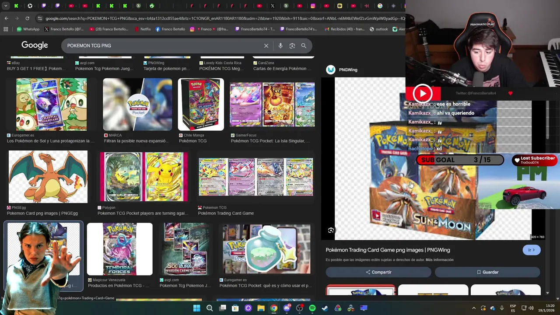
Task: Click the 'Pokemon Card png images | PNGEgg' caption
Action: point(42,213)
